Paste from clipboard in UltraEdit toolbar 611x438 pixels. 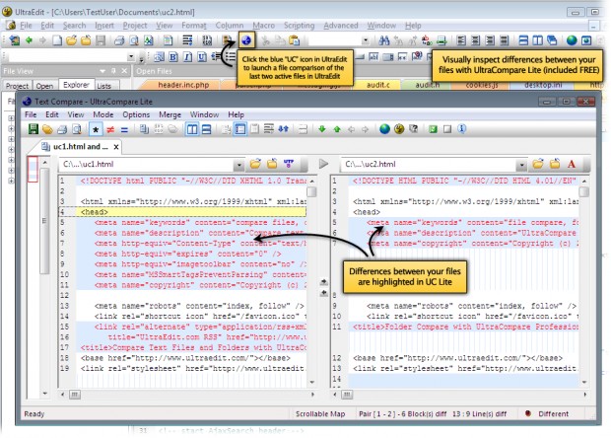point(295,40)
